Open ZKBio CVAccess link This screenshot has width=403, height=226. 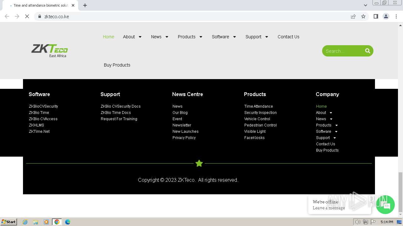[43, 119]
